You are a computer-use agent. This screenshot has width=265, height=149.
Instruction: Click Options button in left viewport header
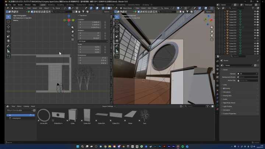click(107, 12)
